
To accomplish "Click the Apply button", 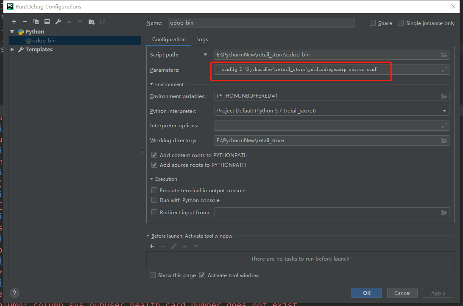I will pos(438,293).
